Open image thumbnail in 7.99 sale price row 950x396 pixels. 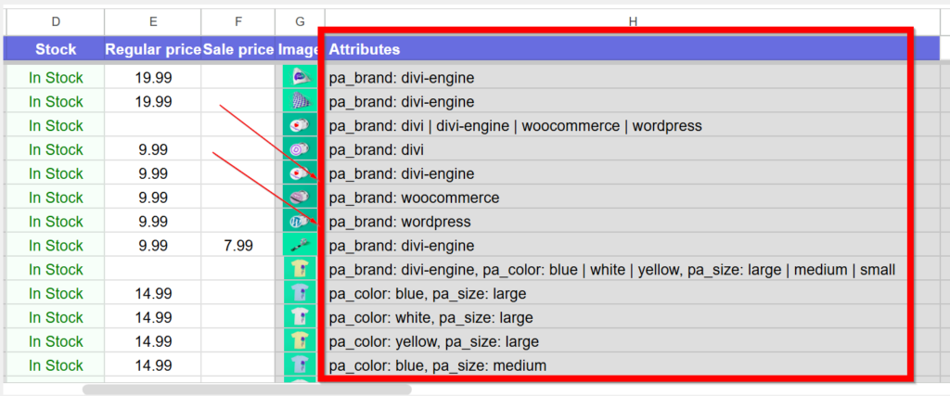[301, 246]
